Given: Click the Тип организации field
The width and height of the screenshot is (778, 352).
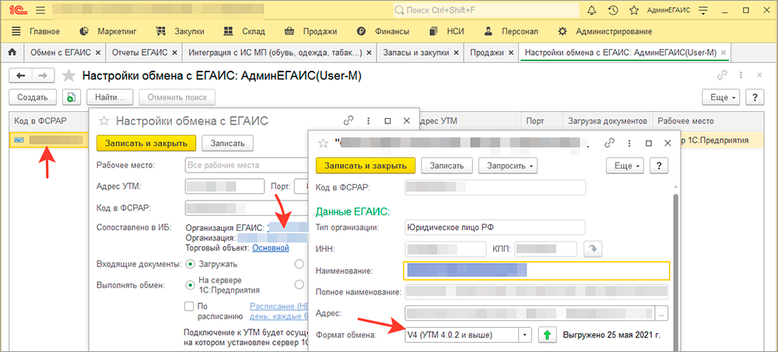Looking at the screenshot, I should 495,227.
